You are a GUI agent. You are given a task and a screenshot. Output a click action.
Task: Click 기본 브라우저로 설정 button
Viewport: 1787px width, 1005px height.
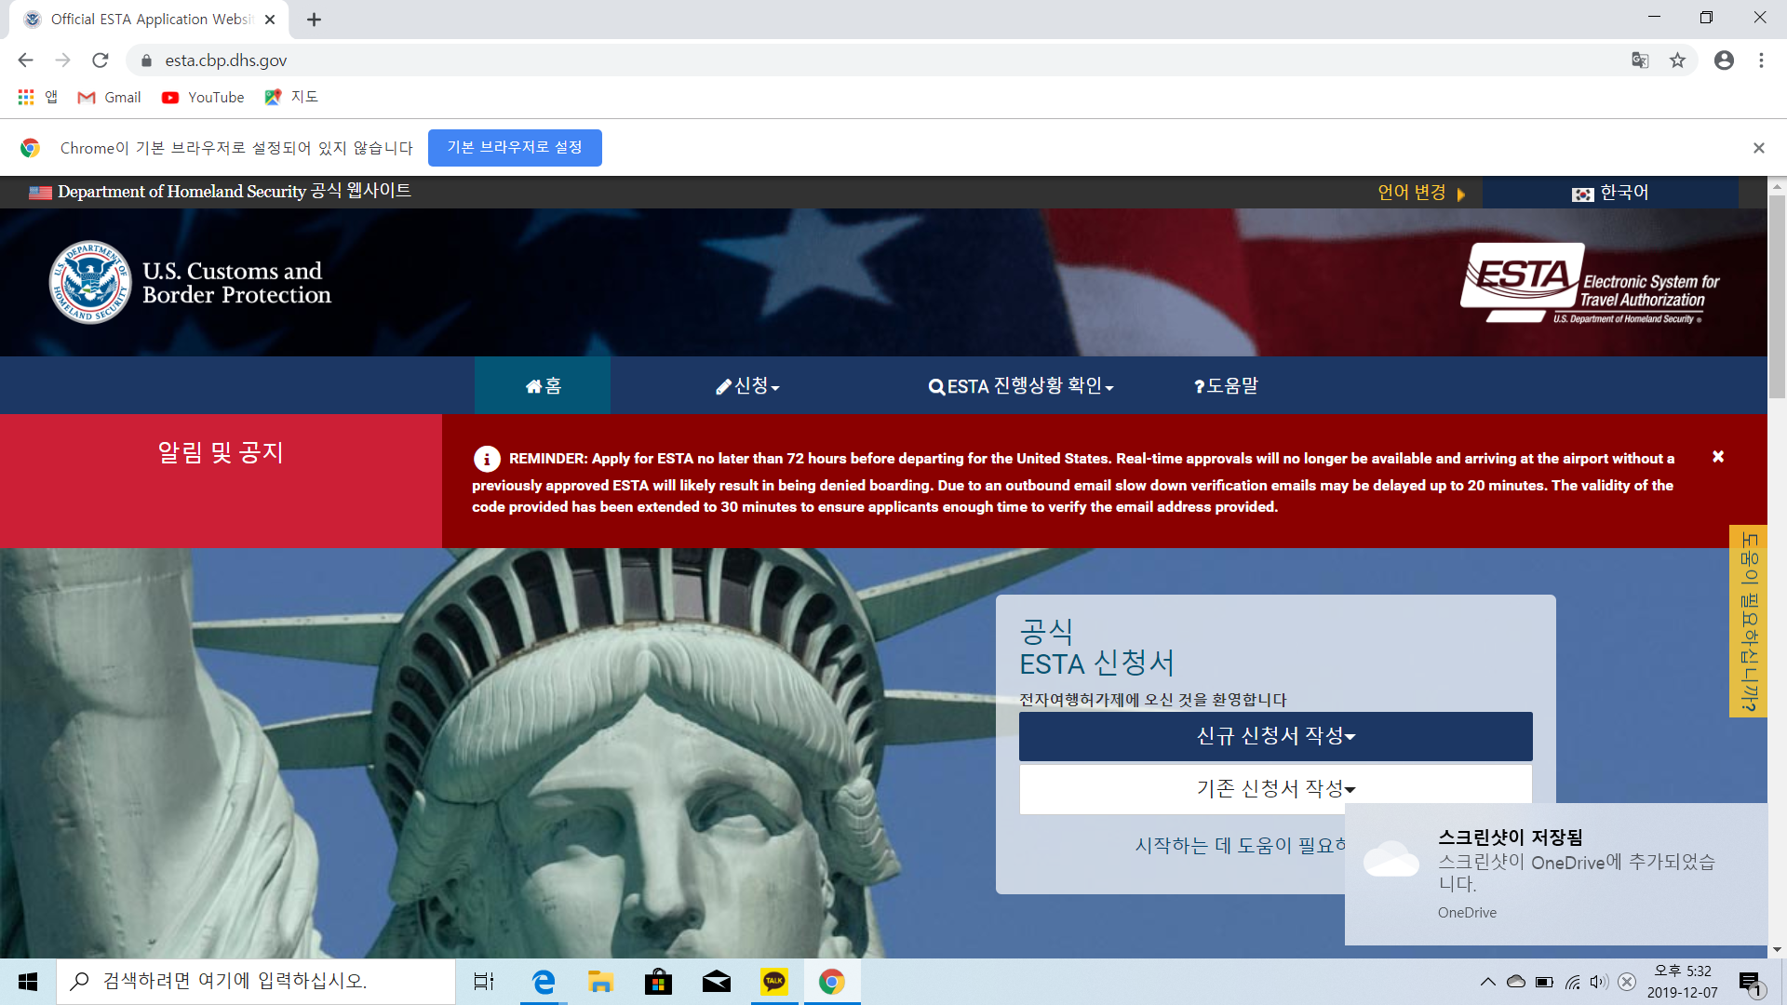point(515,148)
